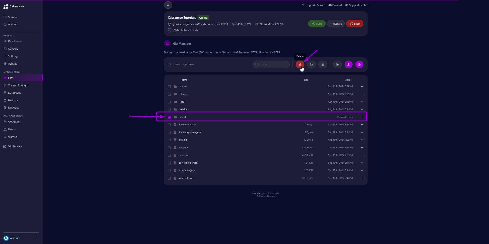
Task: Click inside the file search field
Action: coord(271,64)
